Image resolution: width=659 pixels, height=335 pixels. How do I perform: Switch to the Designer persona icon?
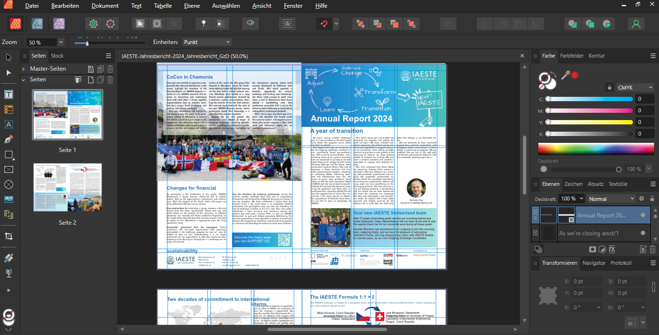point(37,23)
